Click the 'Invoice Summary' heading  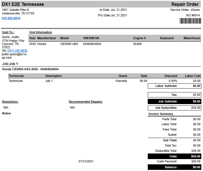(161, 114)
